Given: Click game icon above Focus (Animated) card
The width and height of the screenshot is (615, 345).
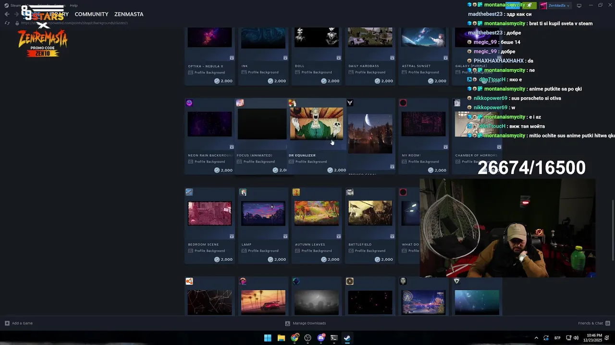Looking at the screenshot, I should (240, 103).
